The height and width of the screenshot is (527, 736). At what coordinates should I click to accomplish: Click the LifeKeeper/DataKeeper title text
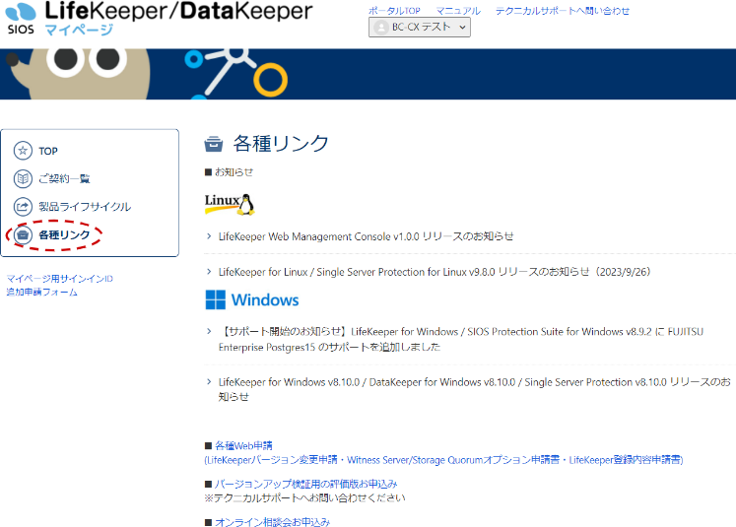tap(178, 11)
